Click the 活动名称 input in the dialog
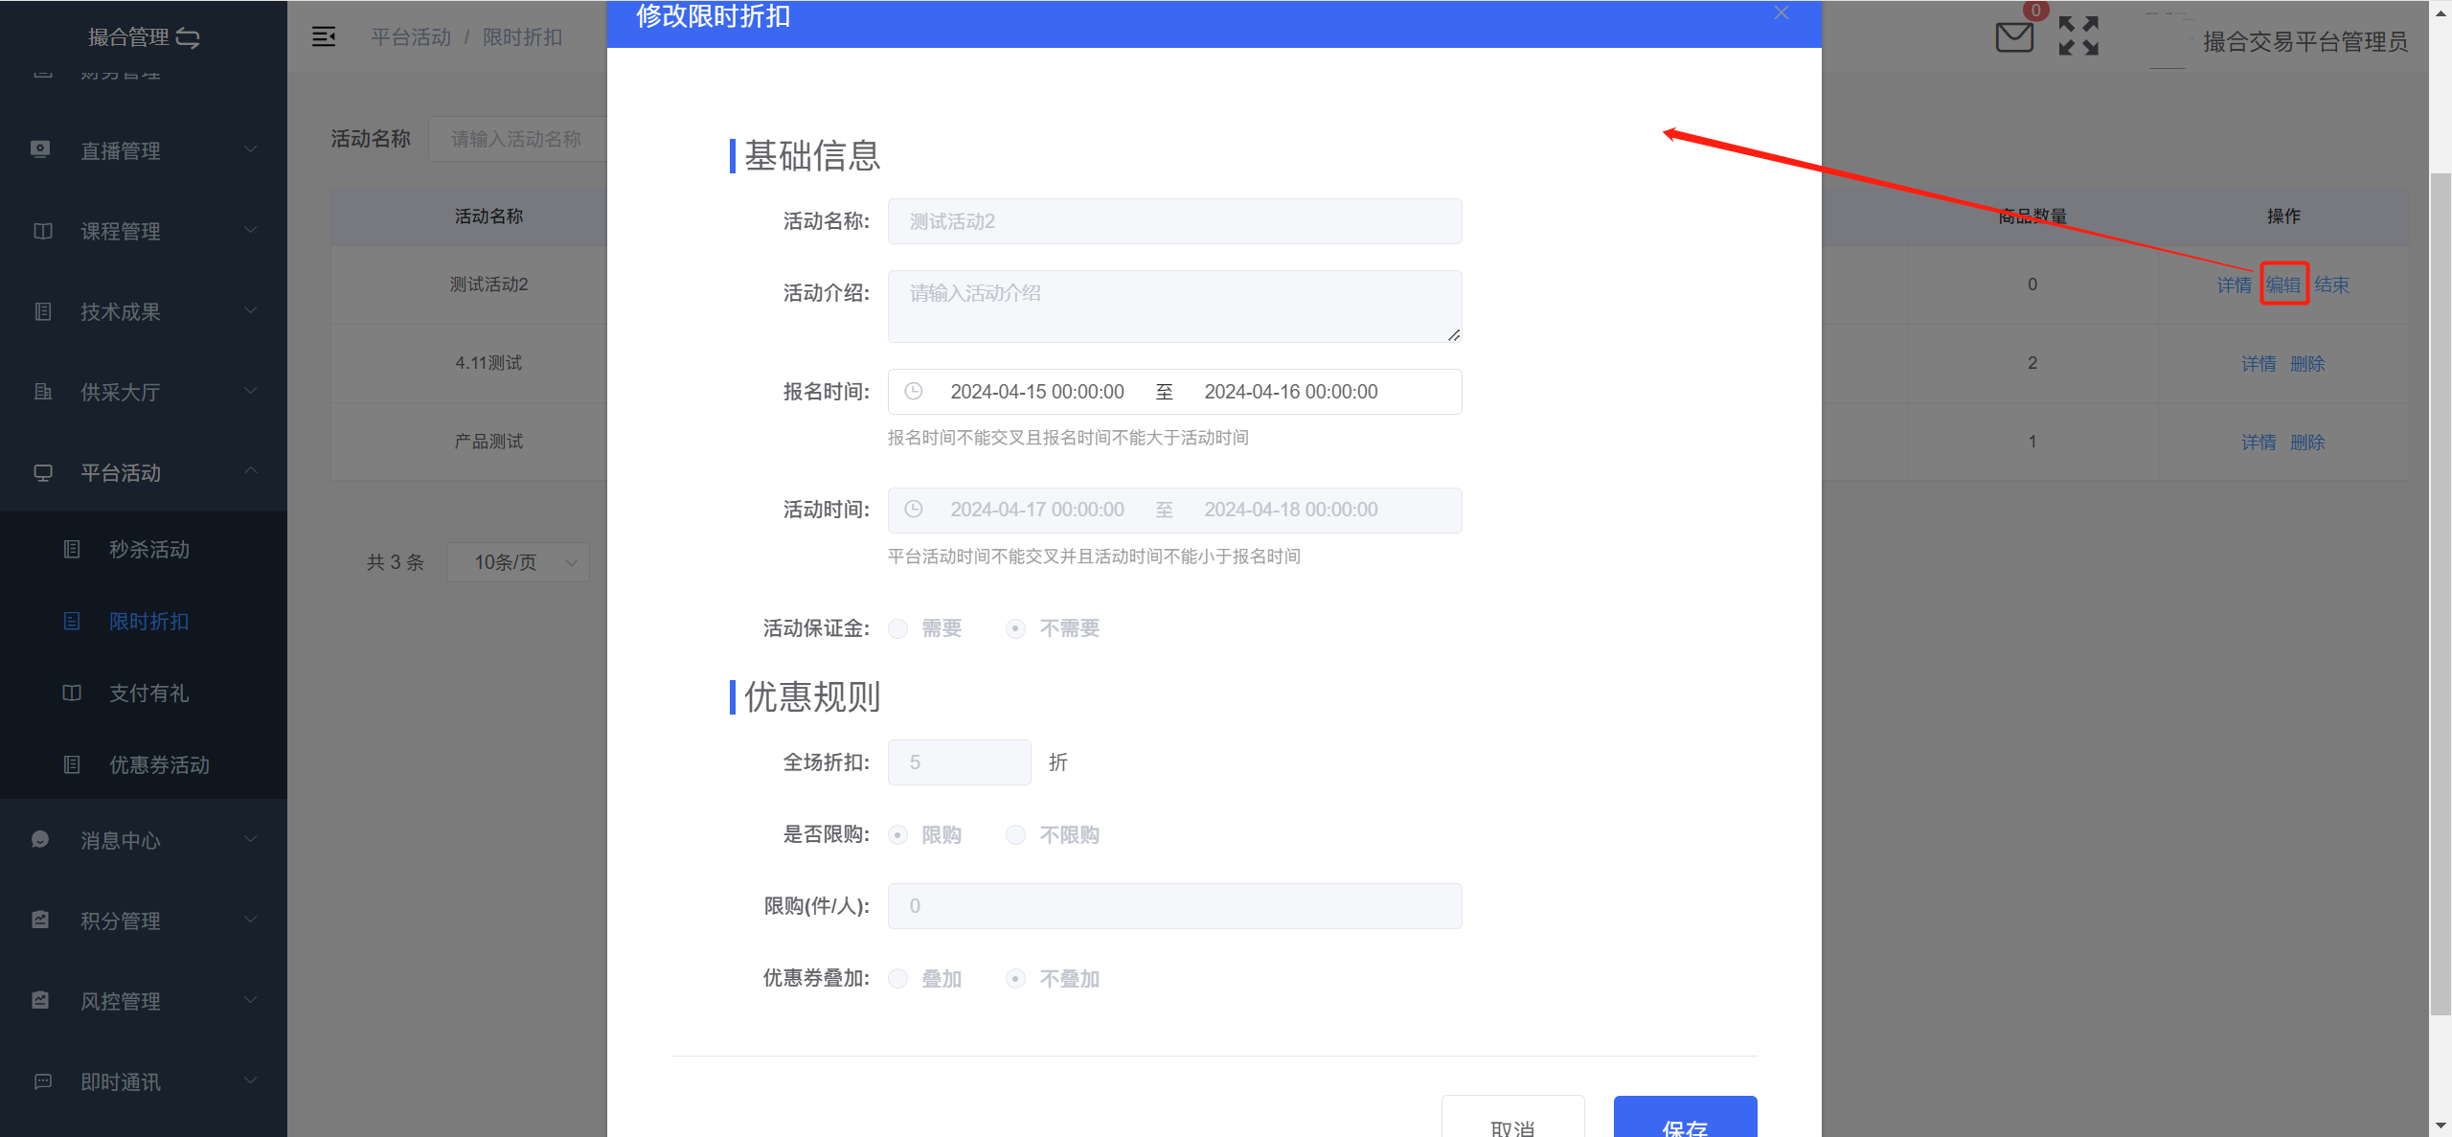The height and width of the screenshot is (1137, 2452). pyautogui.click(x=1174, y=221)
